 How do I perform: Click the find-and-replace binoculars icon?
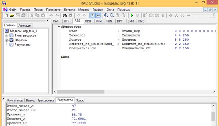click(71, 15)
